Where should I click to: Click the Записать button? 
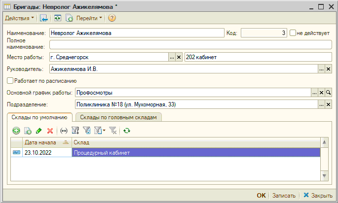point(284,195)
